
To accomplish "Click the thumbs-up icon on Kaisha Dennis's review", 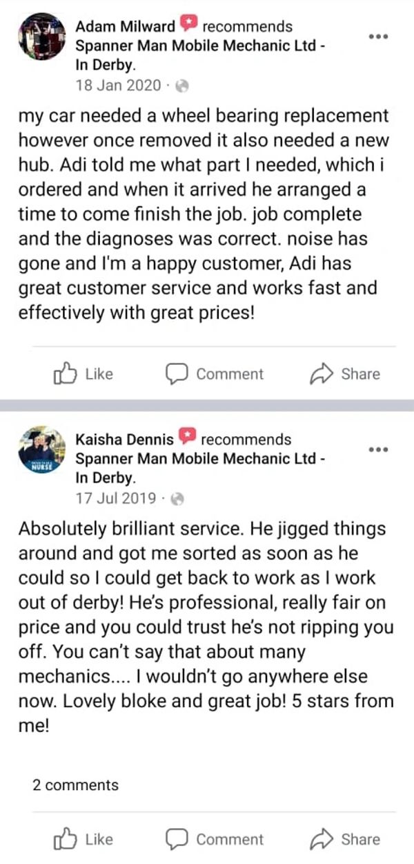I will pos(64,839).
